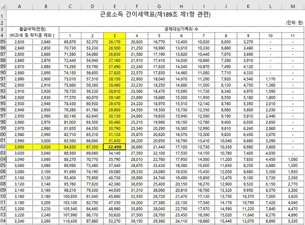Select row header 302

(x=3, y=147)
